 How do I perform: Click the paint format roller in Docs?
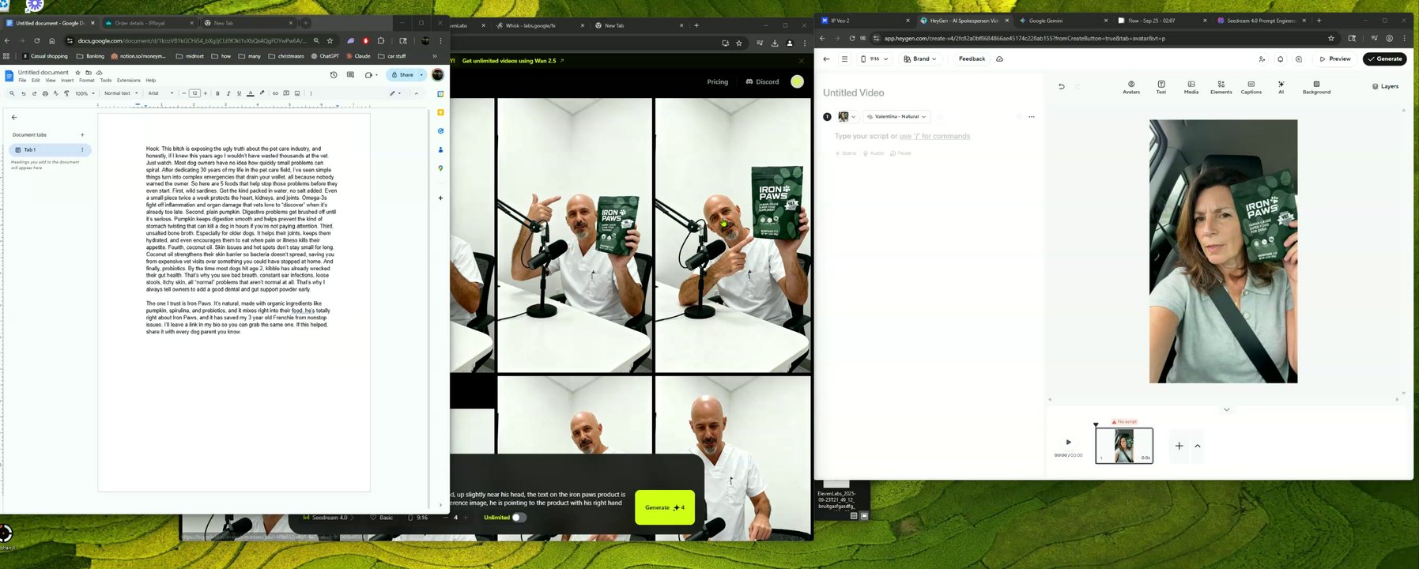click(66, 93)
